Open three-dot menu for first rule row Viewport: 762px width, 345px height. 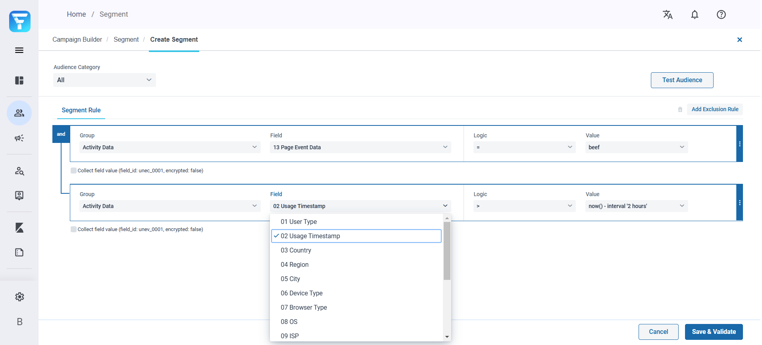pos(739,144)
